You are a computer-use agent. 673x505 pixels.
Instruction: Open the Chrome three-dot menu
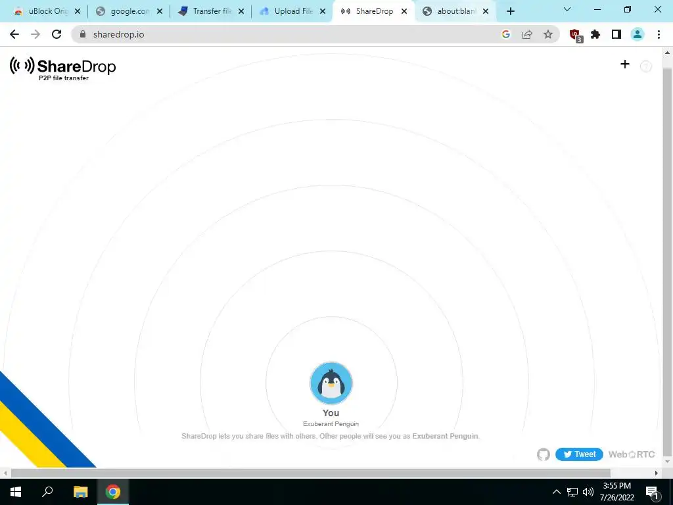659,34
